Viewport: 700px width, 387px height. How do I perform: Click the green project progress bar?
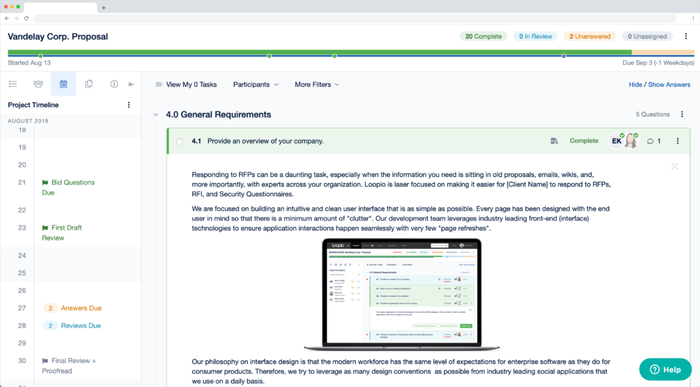tap(320, 52)
